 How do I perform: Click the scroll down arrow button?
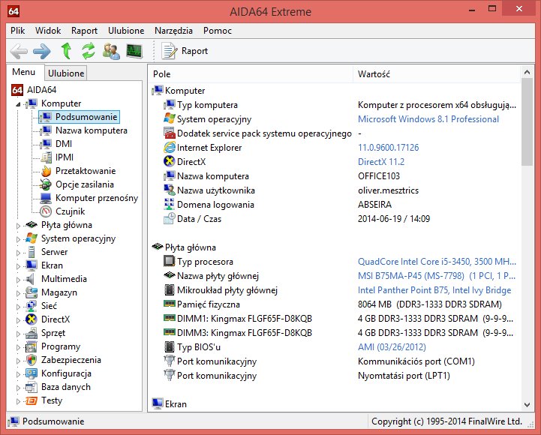(x=527, y=405)
